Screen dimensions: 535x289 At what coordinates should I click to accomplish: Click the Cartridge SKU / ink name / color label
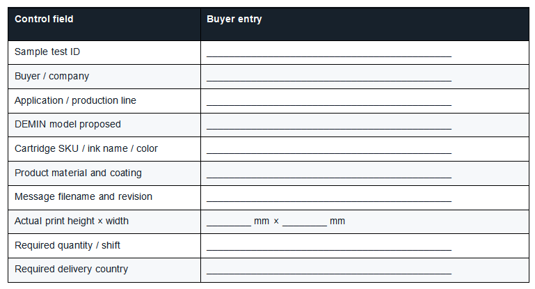pos(86,148)
